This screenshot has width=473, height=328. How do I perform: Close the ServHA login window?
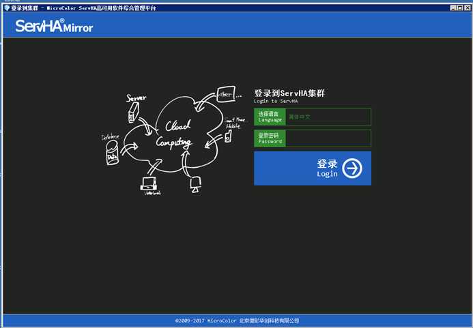(468, 8)
